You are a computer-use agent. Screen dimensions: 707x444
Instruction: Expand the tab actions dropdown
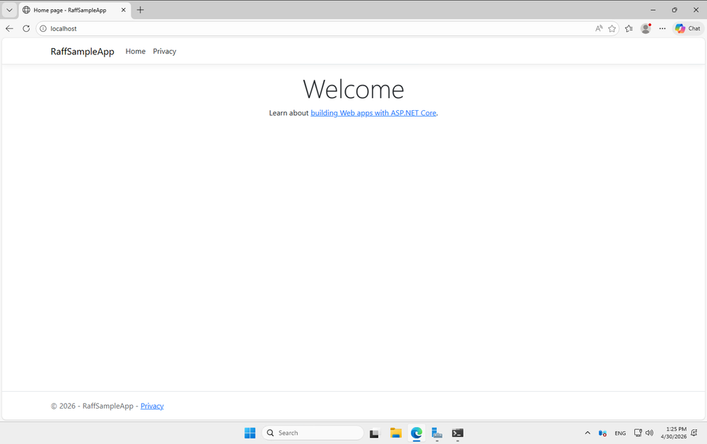(x=9, y=10)
